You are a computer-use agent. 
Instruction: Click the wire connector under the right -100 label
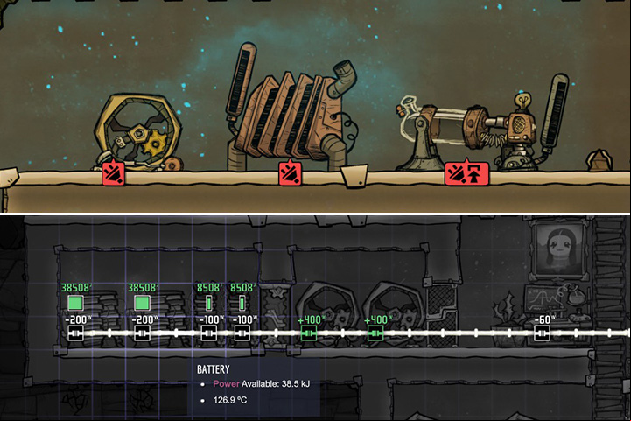pyautogui.click(x=242, y=333)
